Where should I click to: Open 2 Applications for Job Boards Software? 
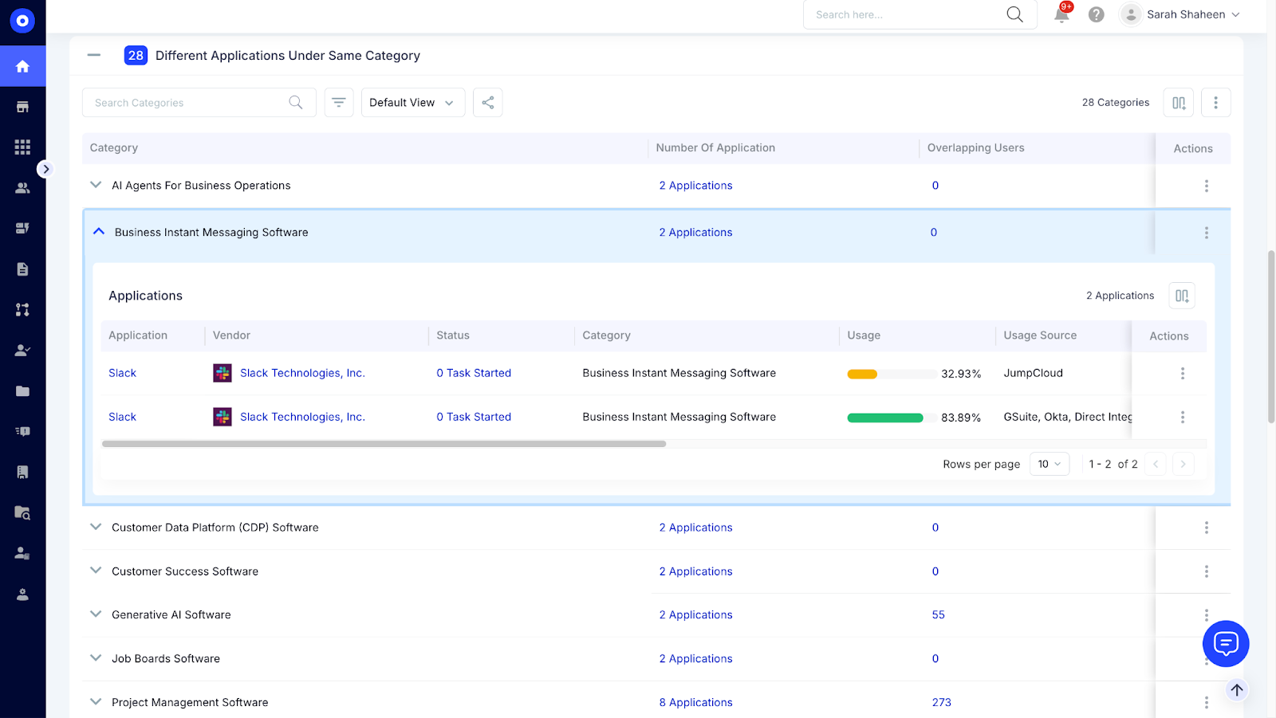[x=695, y=658]
